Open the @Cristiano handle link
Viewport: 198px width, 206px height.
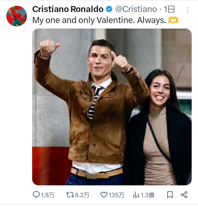(136, 9)
